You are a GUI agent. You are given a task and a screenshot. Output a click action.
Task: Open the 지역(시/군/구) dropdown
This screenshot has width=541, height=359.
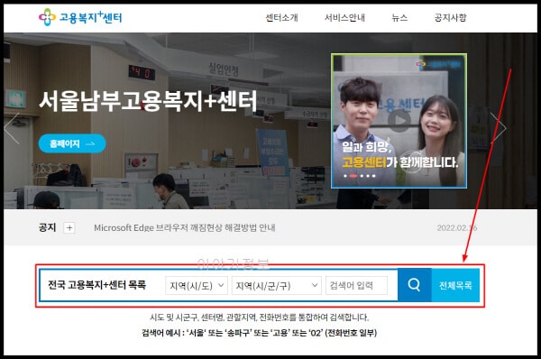pyautogui.click(x=277, y=285)
